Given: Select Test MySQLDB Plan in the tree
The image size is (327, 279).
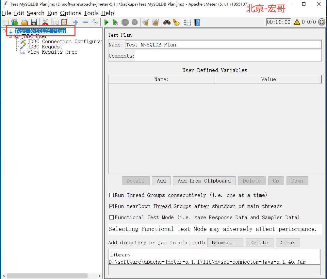Looking at the screenshot, I should coord(40,31).
